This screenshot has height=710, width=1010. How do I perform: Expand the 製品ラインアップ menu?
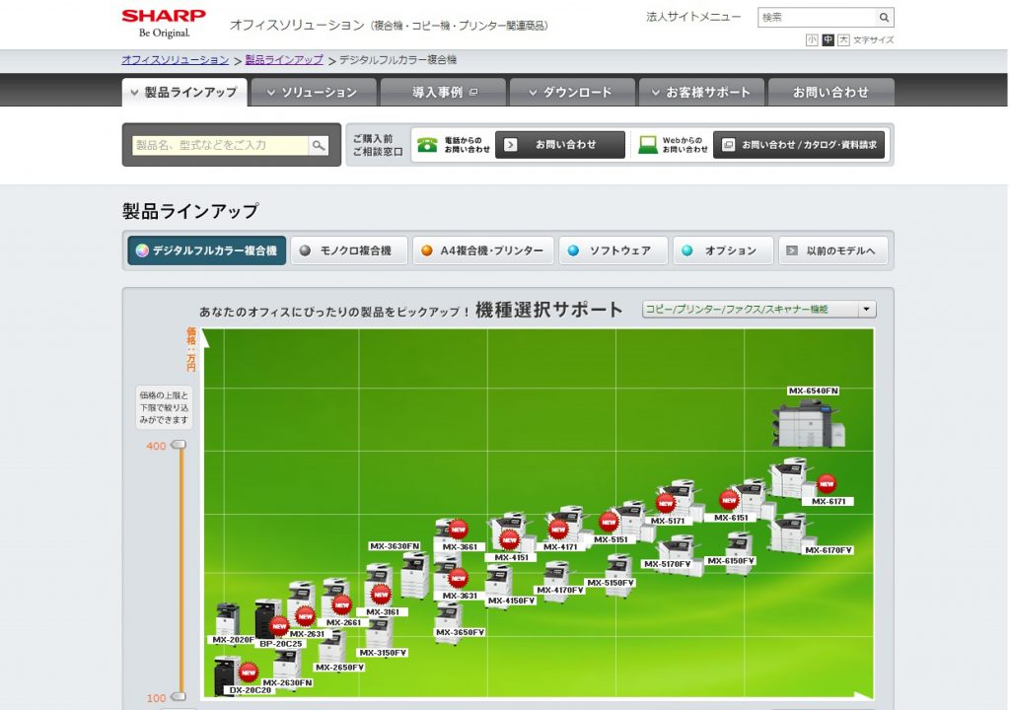[x=184, y=92]
